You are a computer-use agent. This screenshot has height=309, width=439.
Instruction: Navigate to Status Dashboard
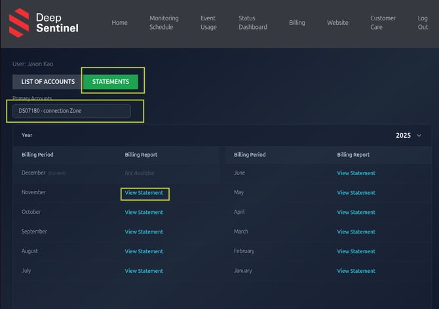pos(252,22)
